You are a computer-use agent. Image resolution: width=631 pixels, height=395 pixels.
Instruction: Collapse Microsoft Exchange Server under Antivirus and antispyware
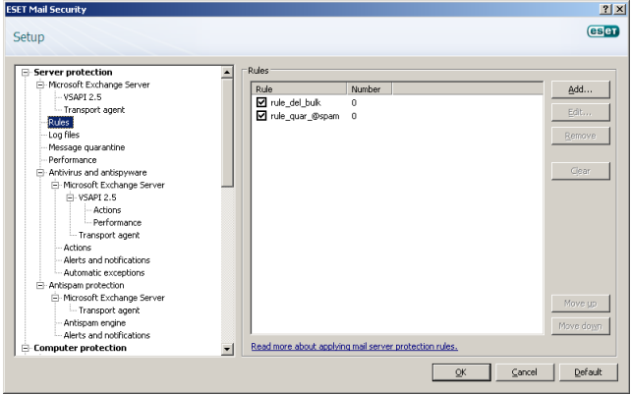pyautogui.click(x=55, y=185)
